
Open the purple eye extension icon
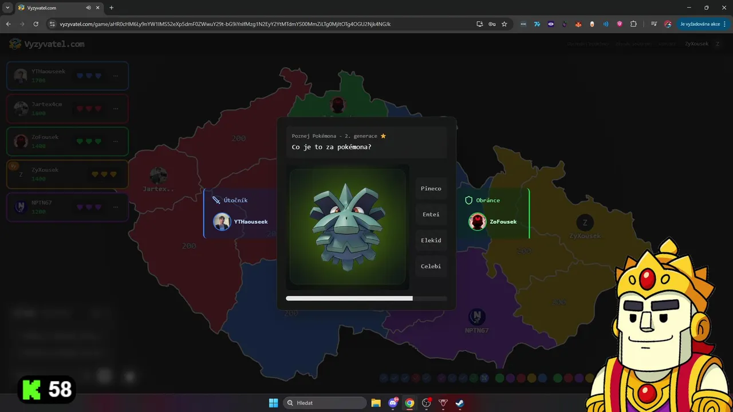551,24
